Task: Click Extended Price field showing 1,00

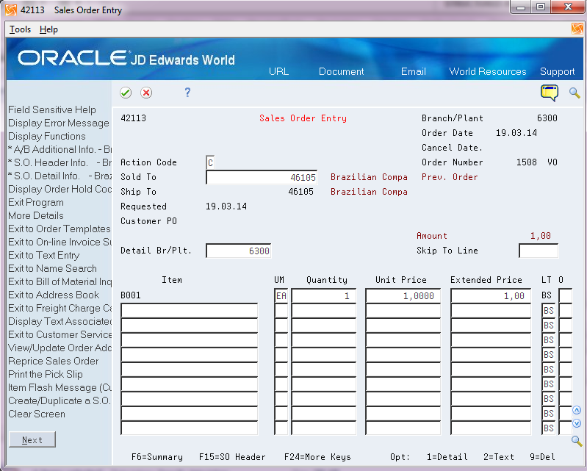Action: click(491, 296)
